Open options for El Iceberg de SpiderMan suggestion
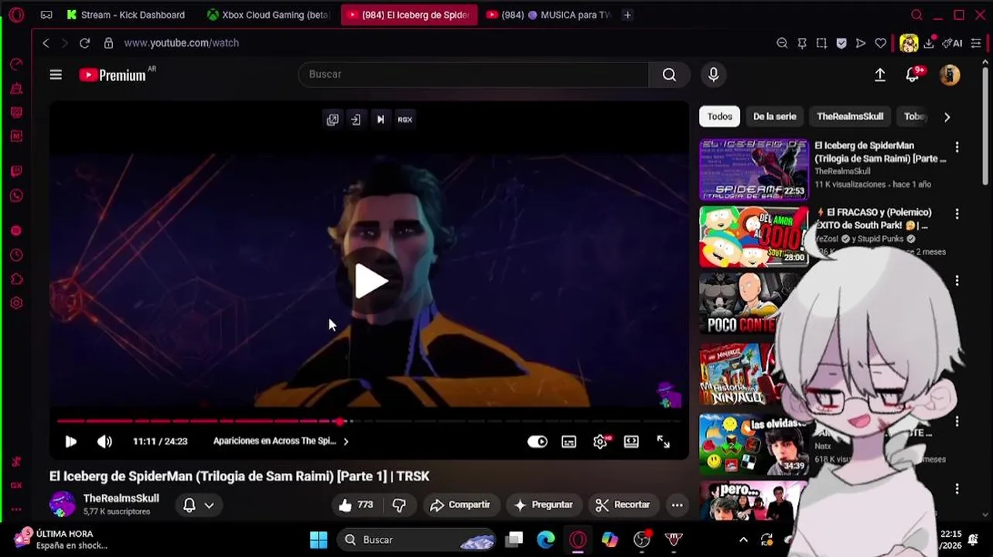The width and height of the screenshot is (993, 557). [x=957, y=147]
